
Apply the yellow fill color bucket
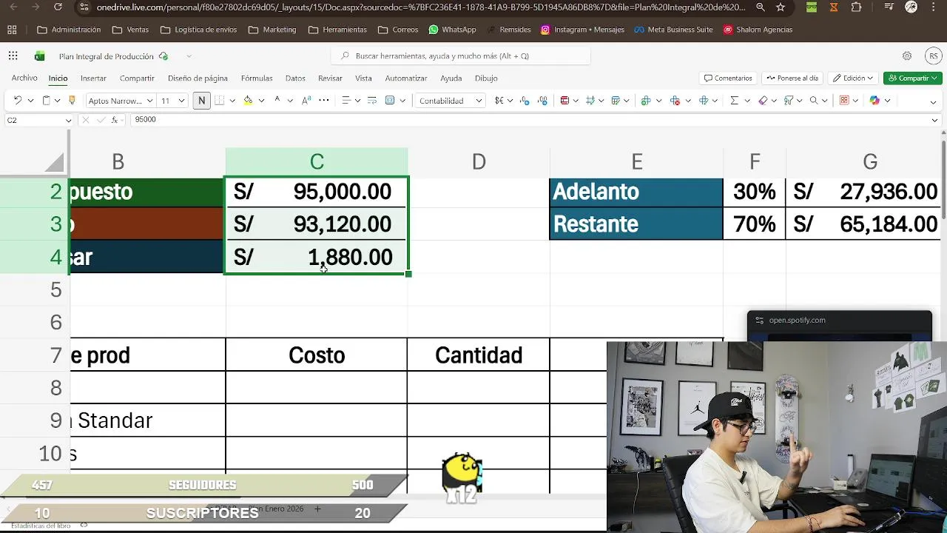248,101
